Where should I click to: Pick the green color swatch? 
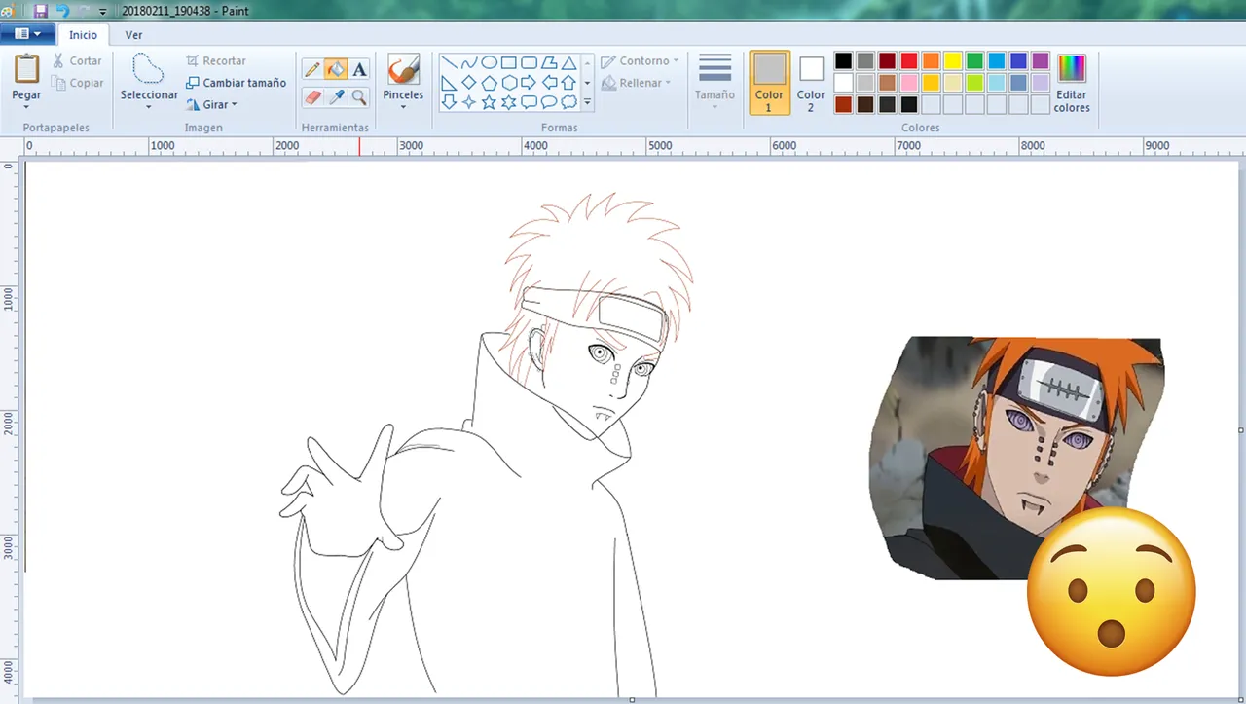click(x=974, y=60)
